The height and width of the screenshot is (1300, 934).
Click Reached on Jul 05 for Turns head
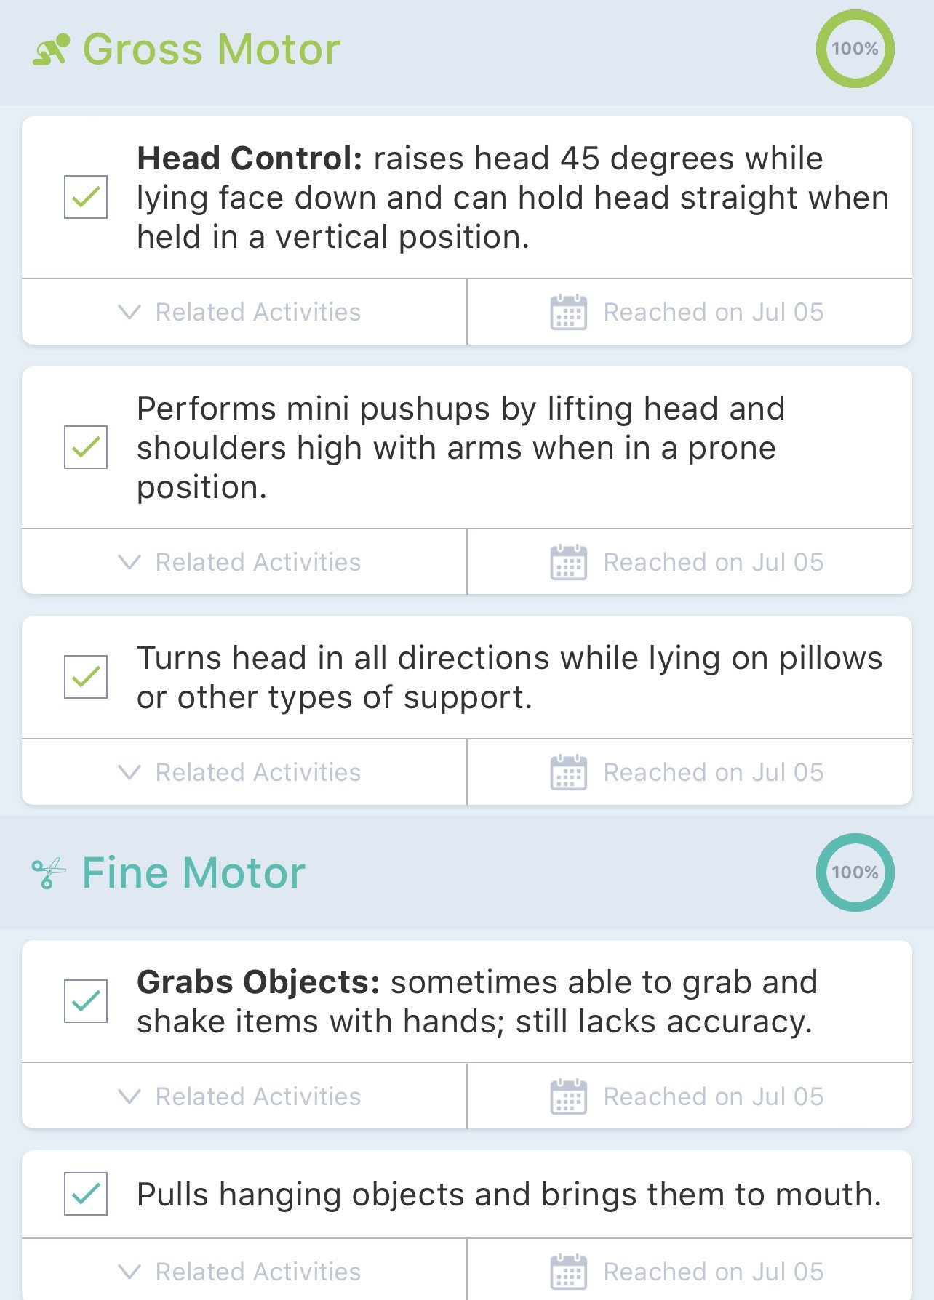tap(713, 773)
